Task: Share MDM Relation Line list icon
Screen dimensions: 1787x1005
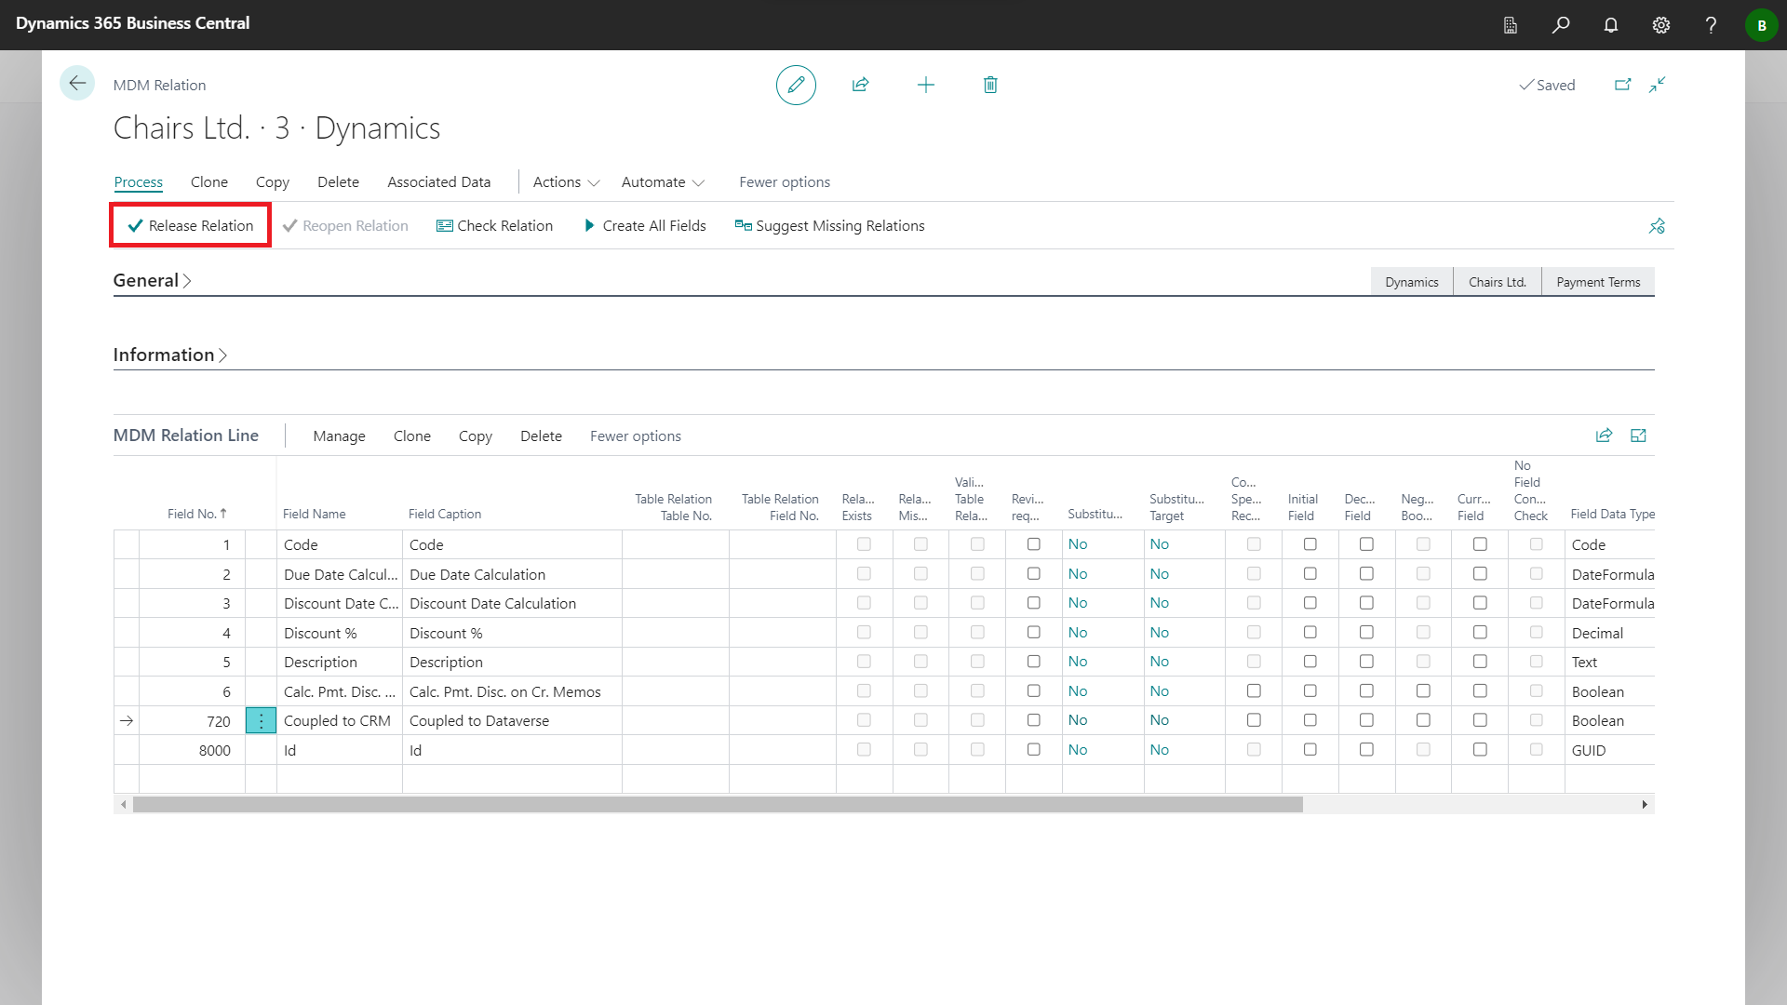Action: tap(1604, 435)
